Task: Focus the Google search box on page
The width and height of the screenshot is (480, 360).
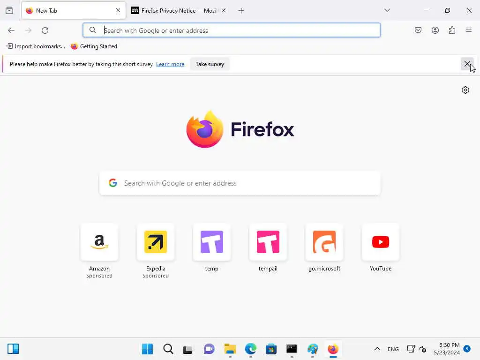Action: [x=240, y=183]
